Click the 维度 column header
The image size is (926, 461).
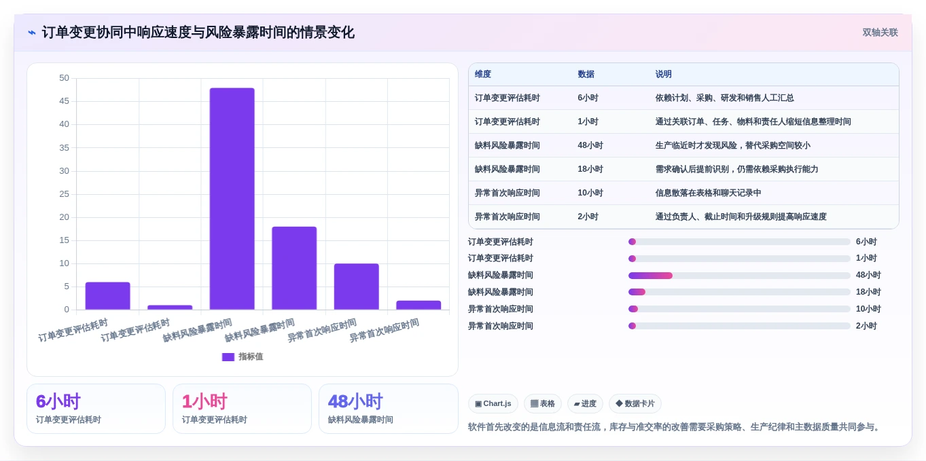point(483,74)
